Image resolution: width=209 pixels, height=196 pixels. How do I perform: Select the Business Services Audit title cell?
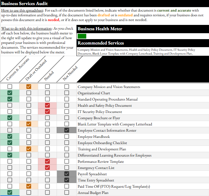tap(104, 4)
